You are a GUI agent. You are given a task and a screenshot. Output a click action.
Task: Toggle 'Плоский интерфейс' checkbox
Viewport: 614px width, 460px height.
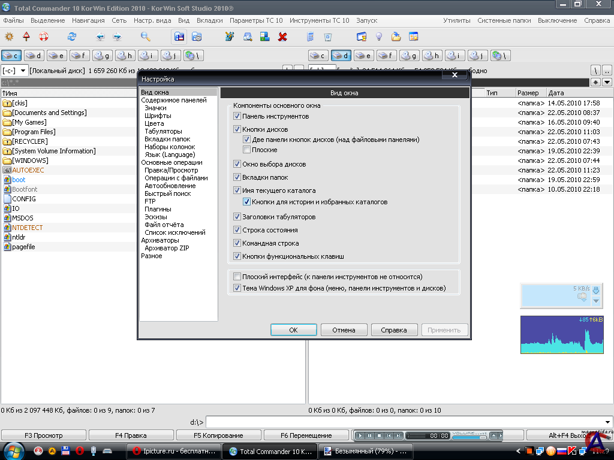point(237,277)
